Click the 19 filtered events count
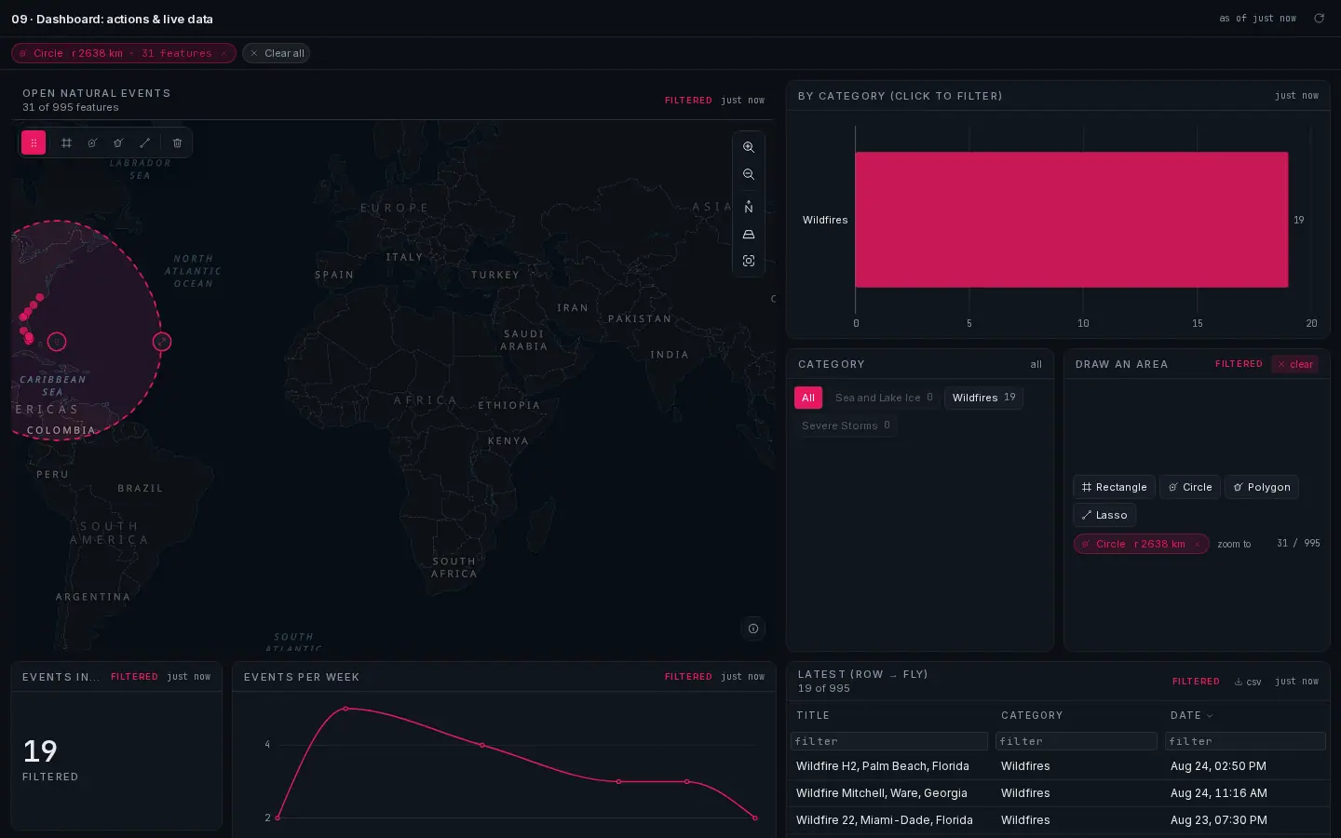 coord(40,751)
